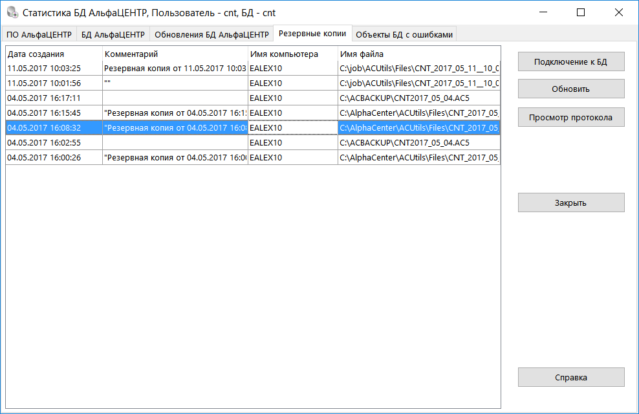Click the Закрыть button

point(571,202)
